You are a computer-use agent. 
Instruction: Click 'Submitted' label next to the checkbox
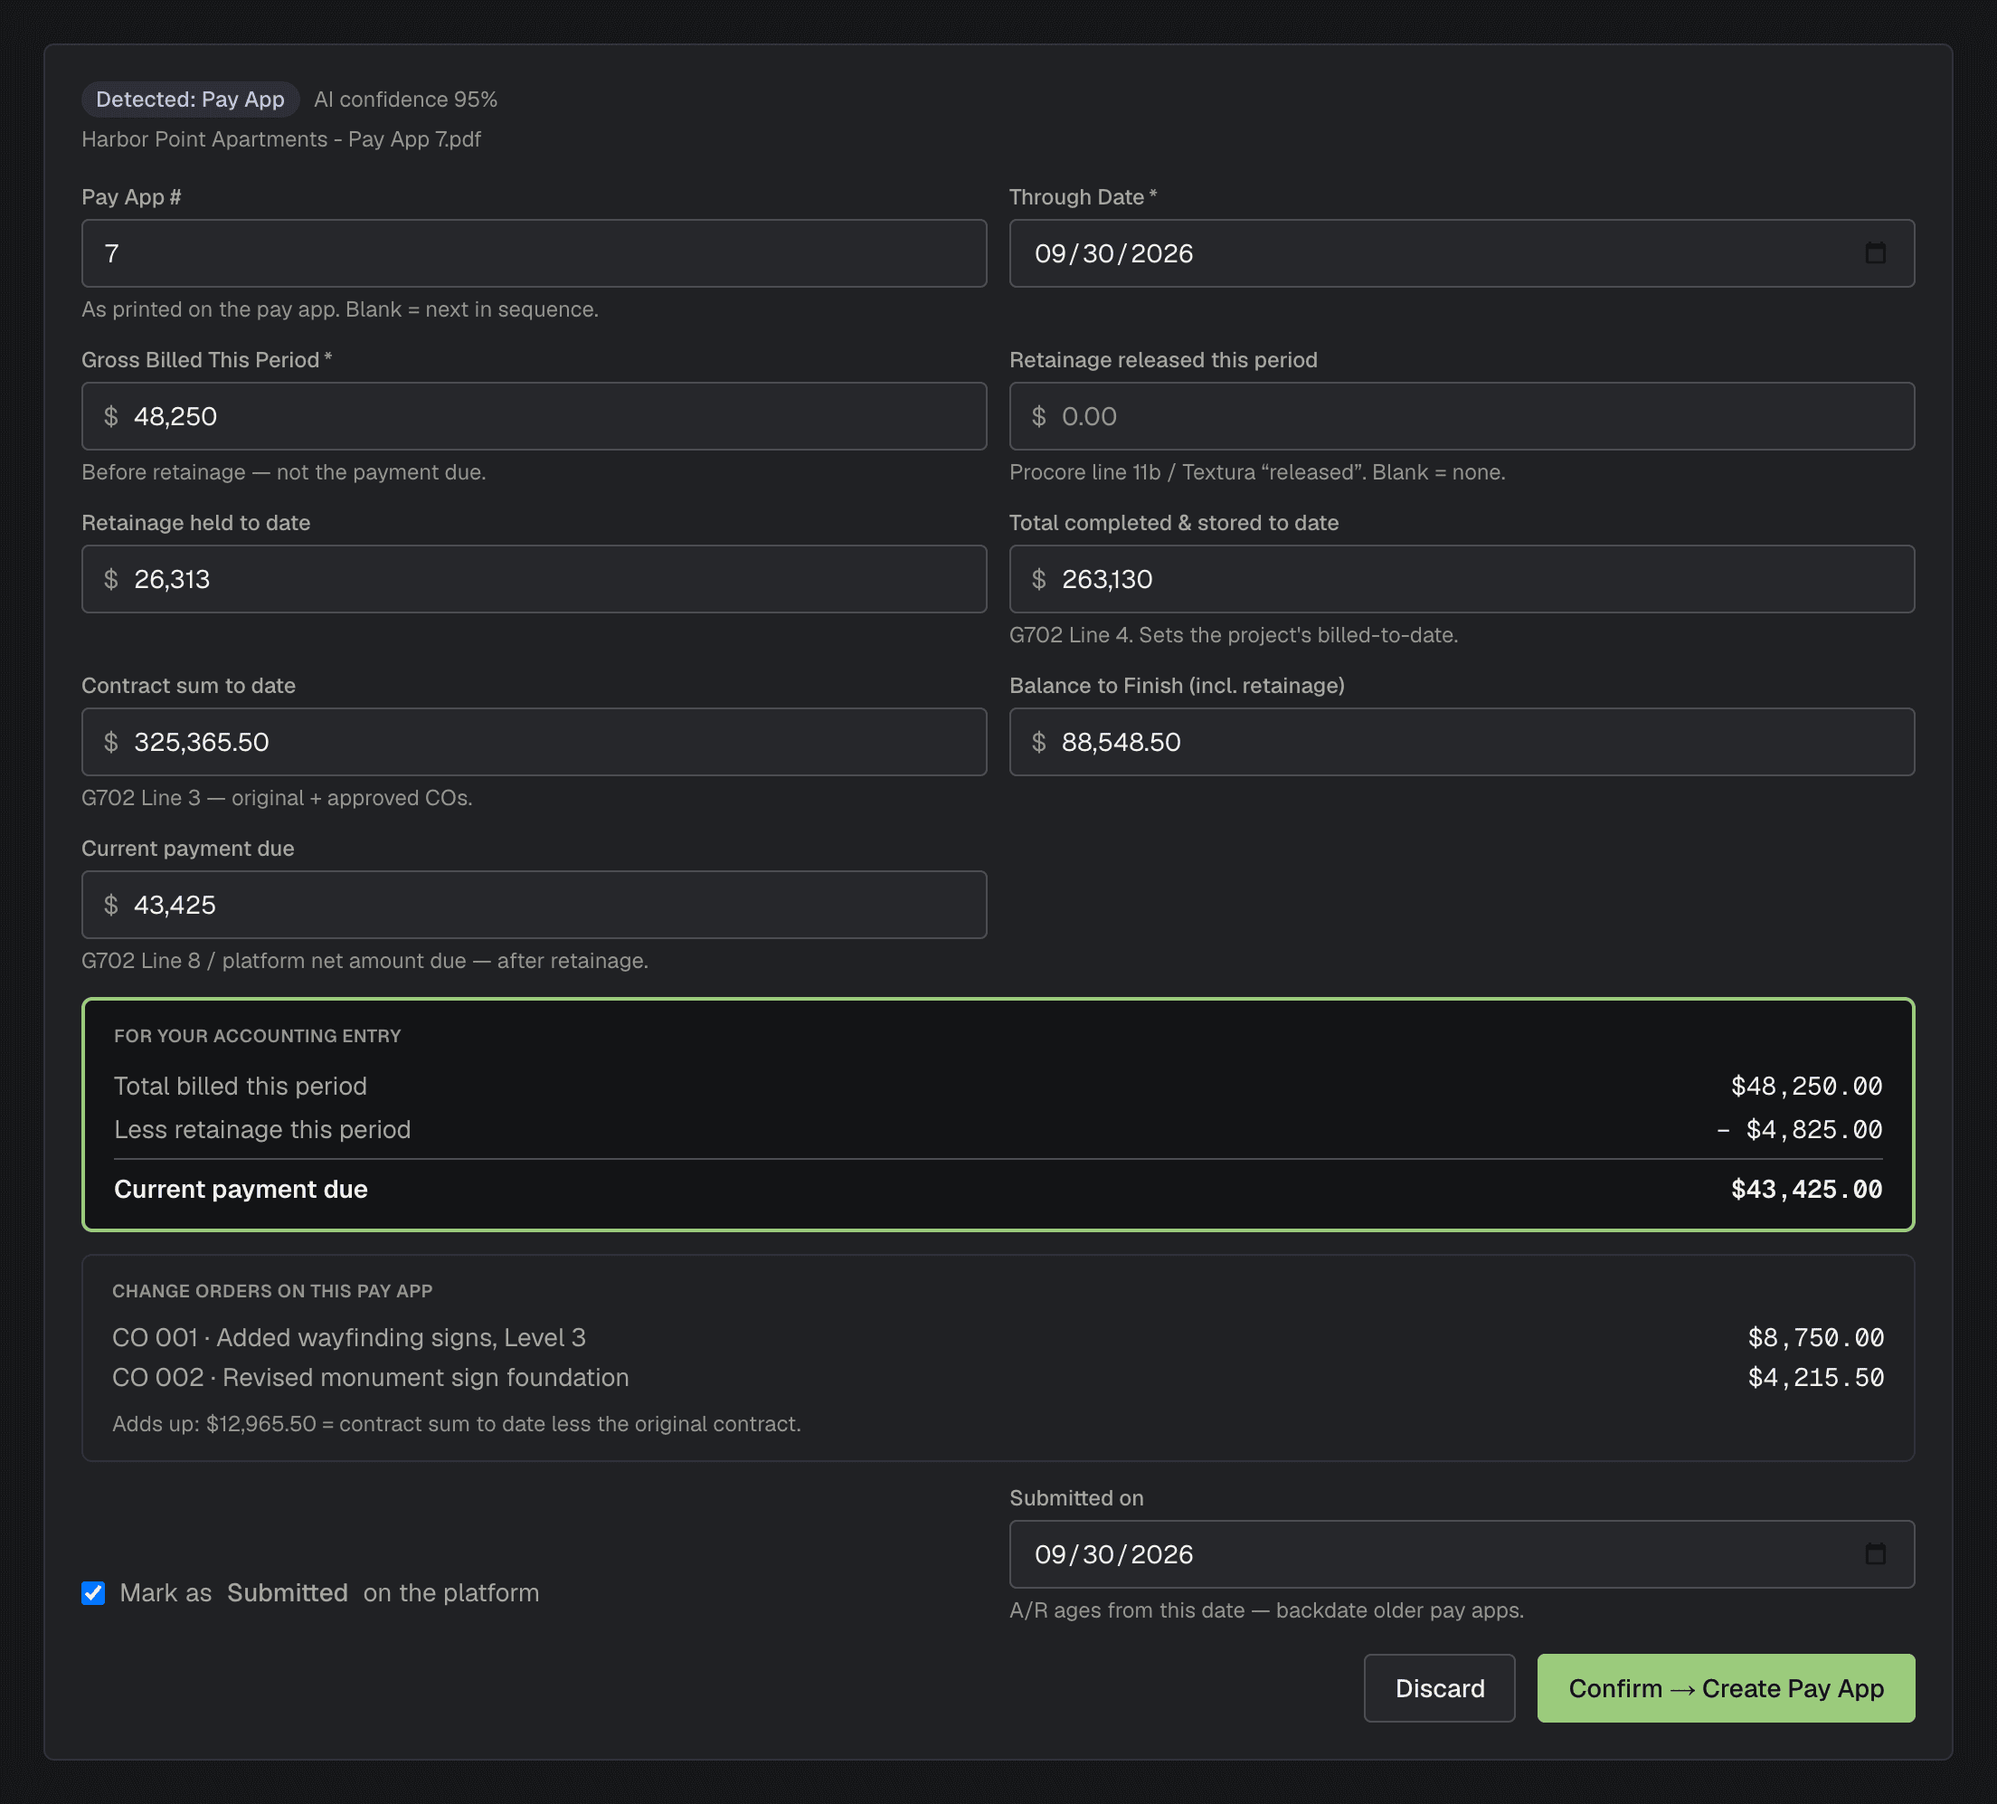coord(288,1592)
